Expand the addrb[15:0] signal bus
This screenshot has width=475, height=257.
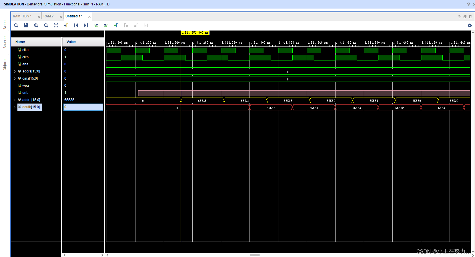15,100
